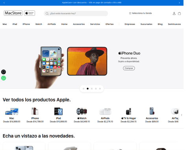
Task: Click the search field ¿Qué estás buscando hoy?
Action: tap(76, 13)
